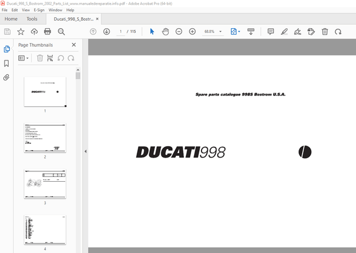356x253 pixels.
Task: Click the Save file icon
Action: pyautogui.click(x=7, y=32)
